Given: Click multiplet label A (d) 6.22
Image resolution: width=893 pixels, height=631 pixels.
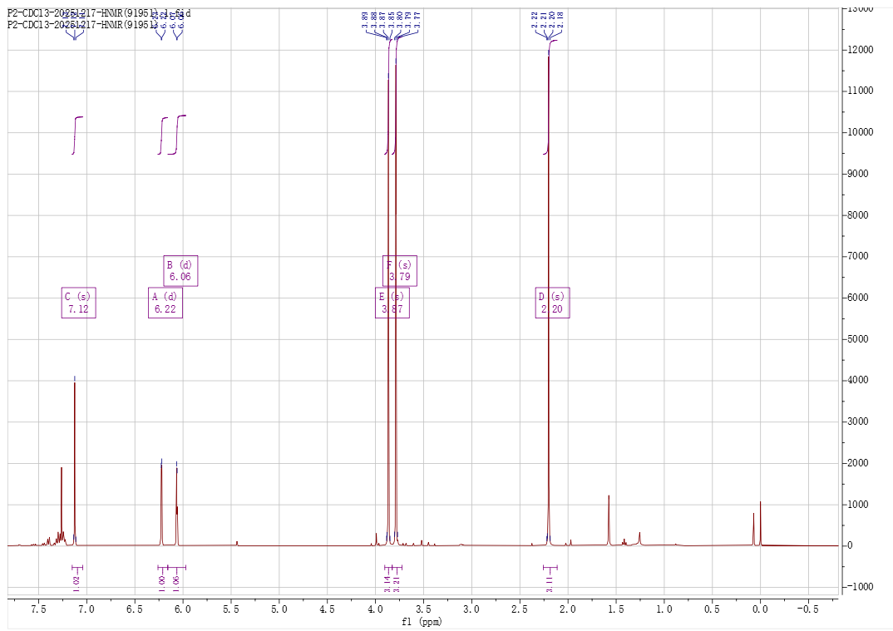Looking at the screenshot, I should [x=165, y=303].
